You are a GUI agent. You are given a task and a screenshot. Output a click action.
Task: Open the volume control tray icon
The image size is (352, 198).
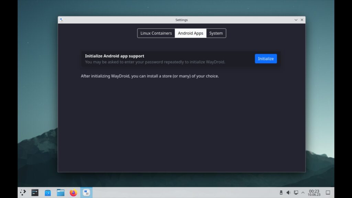click(x=288, y=192)
